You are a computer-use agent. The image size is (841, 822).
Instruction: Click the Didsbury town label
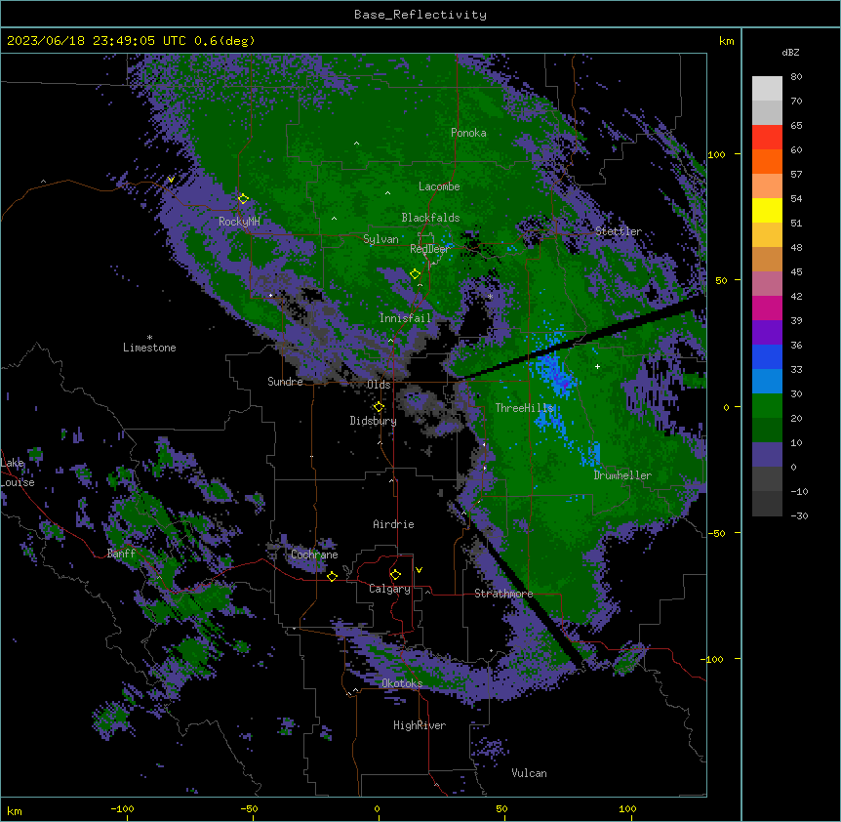point(374,421)
